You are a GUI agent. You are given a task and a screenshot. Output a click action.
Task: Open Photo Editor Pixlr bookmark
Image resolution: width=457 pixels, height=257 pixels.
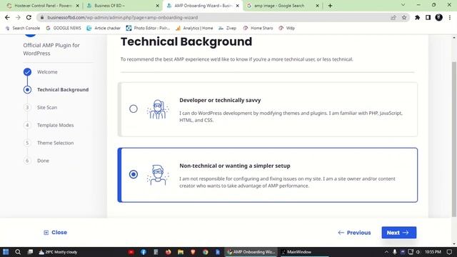148,29
